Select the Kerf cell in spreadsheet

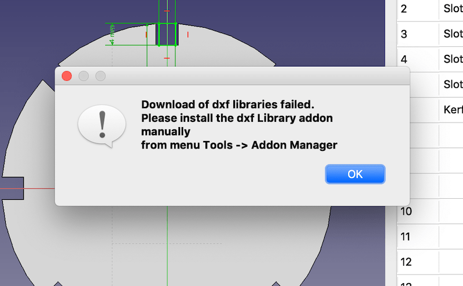point(451,110)
